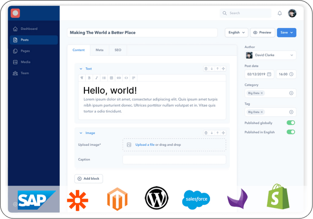The height and width of the screenshot is (219, 313).
Task: Move the Text block up using arrow icon
Action: click(x=217, y=68)
